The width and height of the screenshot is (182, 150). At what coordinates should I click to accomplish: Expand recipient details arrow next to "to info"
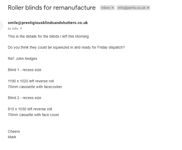[21, 28]
